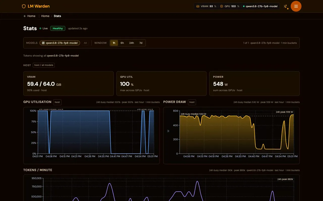Image resolution: width=323 pixels, height=201 pixels.
Task: Click the VRAM memory chip icon in header
Action: 198,6
